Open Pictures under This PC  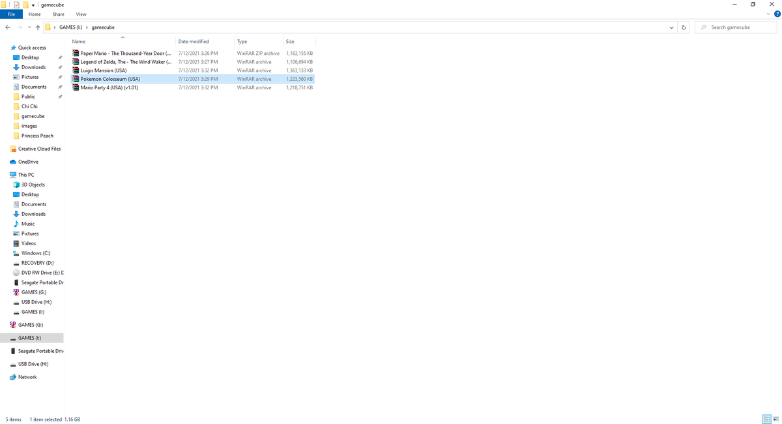click(x=30, y=234)
